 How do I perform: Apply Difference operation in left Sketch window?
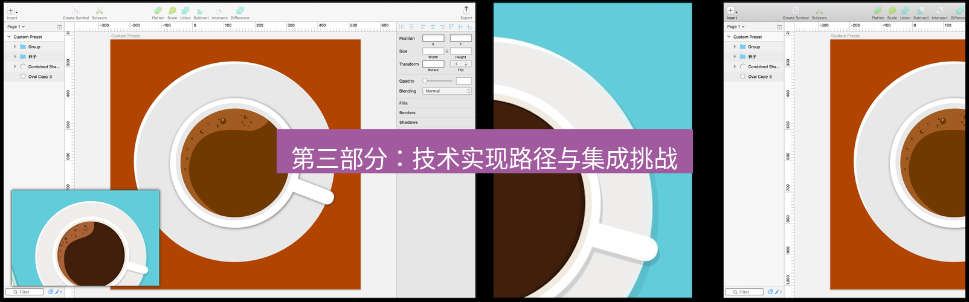240,10
